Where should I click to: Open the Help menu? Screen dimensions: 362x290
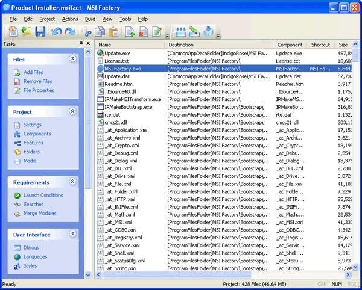click(142, 19)
